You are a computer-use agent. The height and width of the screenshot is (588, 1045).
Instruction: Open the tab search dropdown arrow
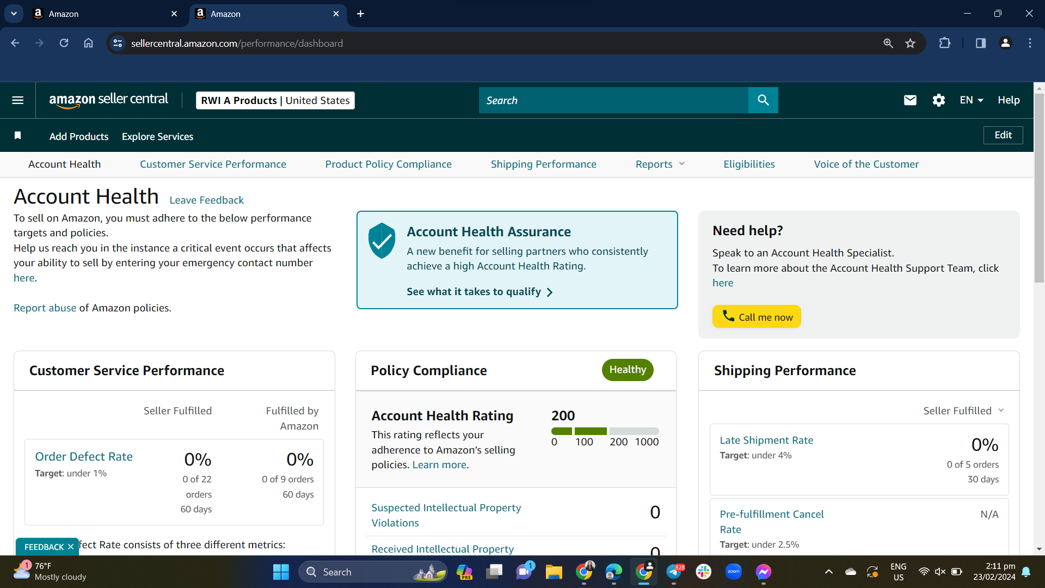coord(14,14)
